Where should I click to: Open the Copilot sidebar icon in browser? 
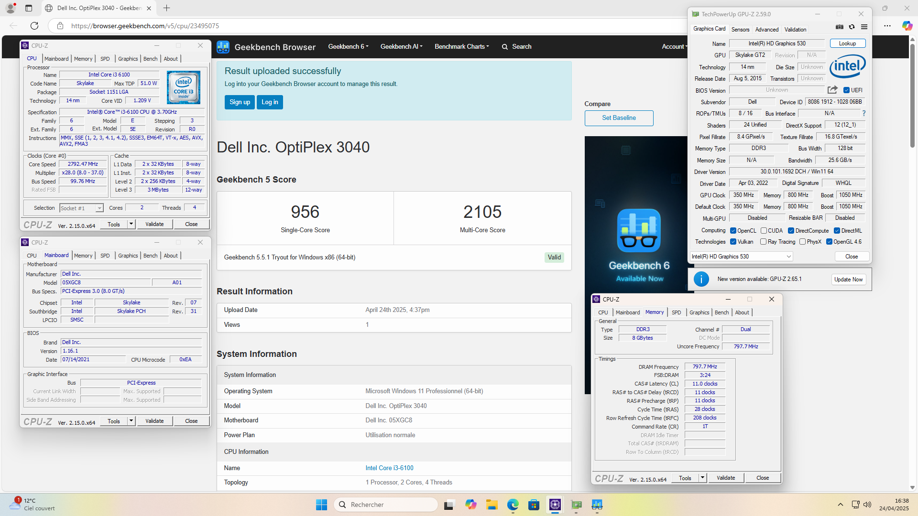tap(907, 26)
